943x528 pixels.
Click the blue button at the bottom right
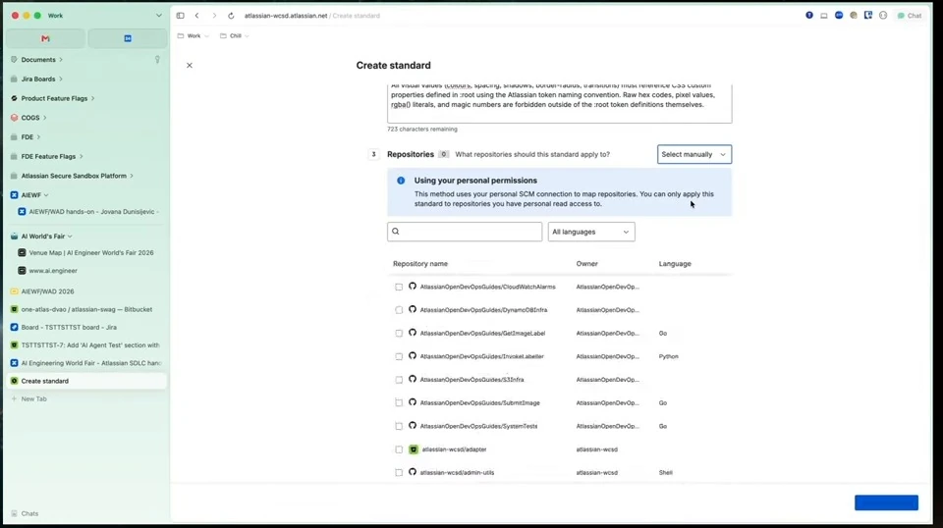coord(886,502)
